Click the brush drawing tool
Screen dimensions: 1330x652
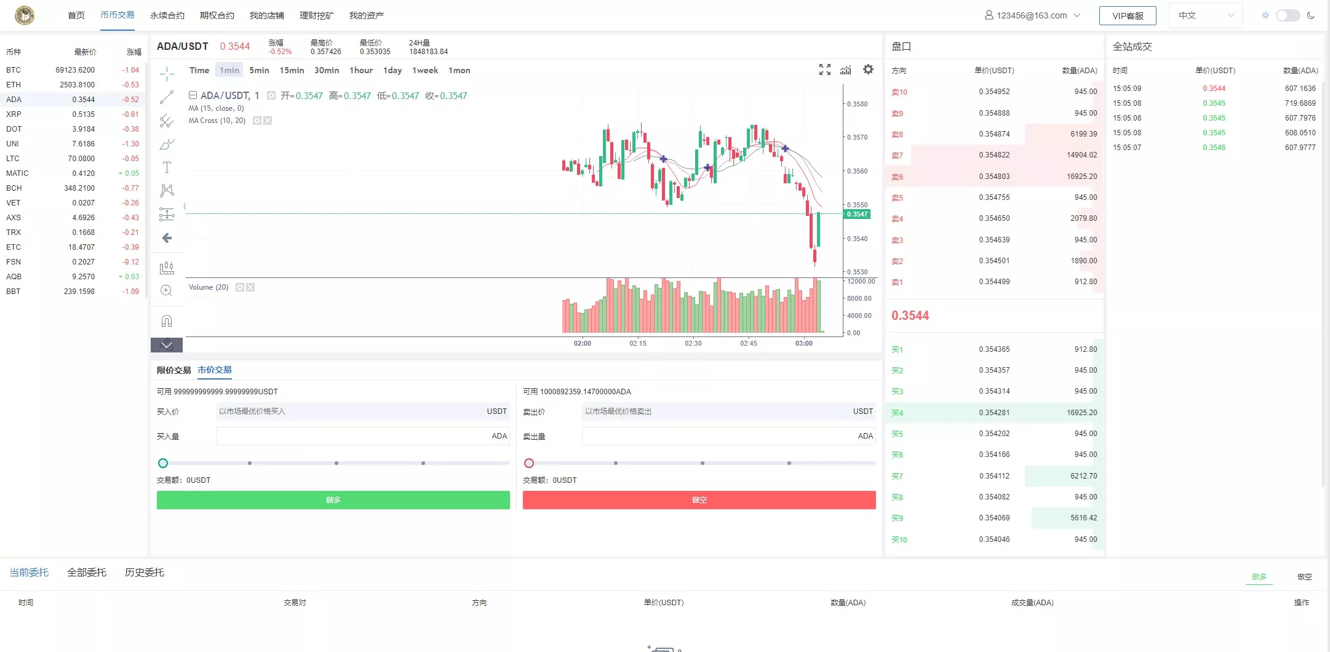tap(167, 145)
